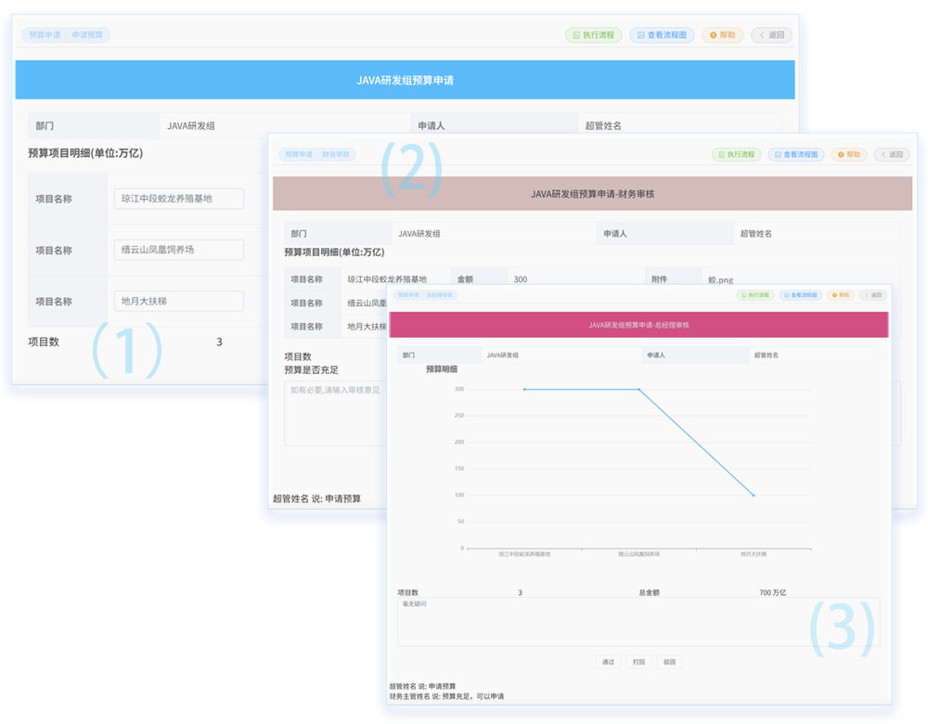928x724 pixels.
Task: Select the 财务审核 breadcrumb tab
Action: click(336, 154)
